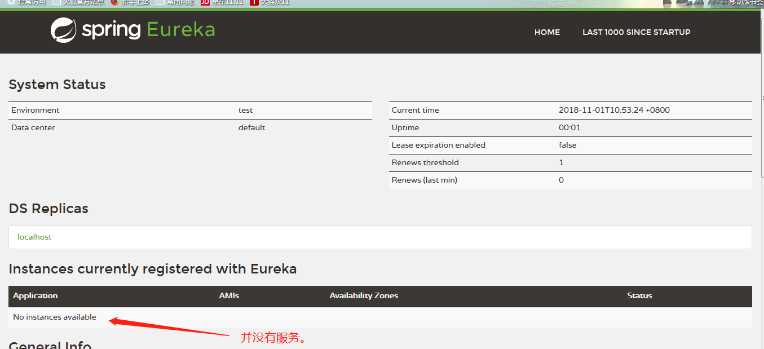Click the Current time label
This screenshot has height=349, width=764.
(x=415, y=110)
